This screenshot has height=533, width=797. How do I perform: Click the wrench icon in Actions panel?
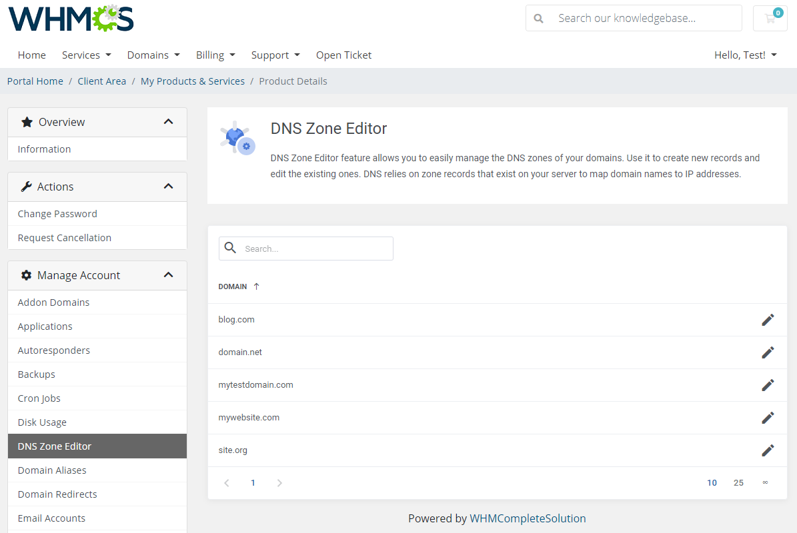27,187
